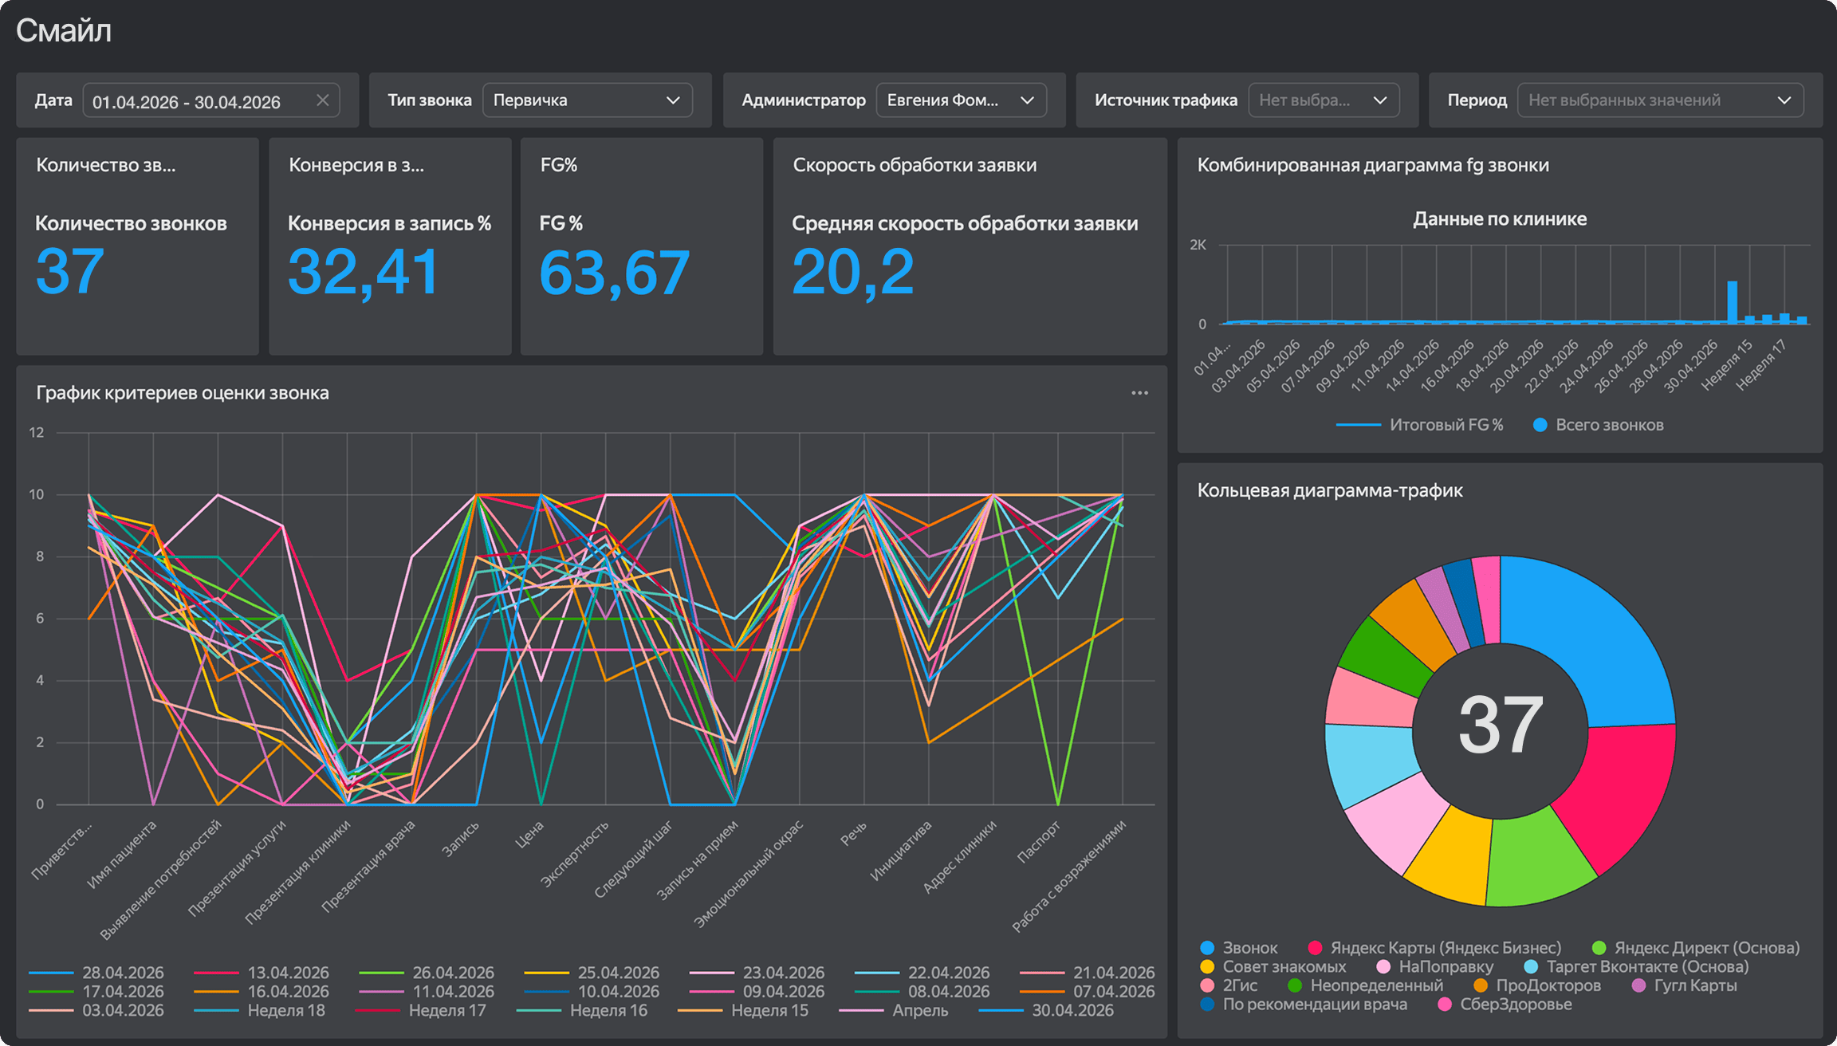Toggle the СберЗдоровье legend entry

click(1505, 1005)
